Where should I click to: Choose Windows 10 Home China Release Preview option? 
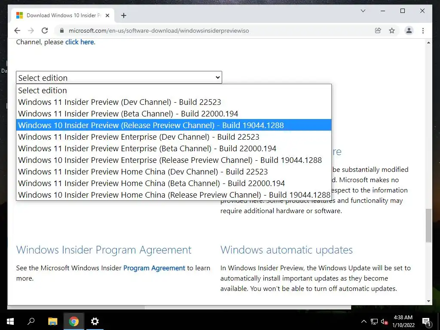pos(174,195)
